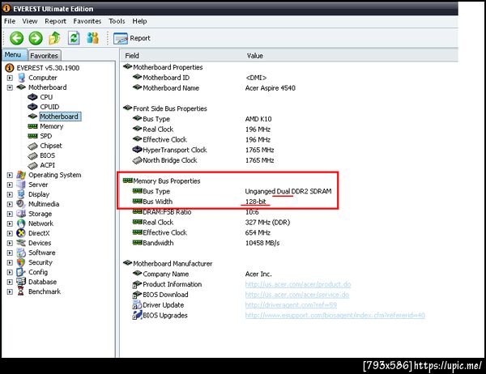Click the Display monitor icon
The image size is (486, 374).
pos(21,194)
